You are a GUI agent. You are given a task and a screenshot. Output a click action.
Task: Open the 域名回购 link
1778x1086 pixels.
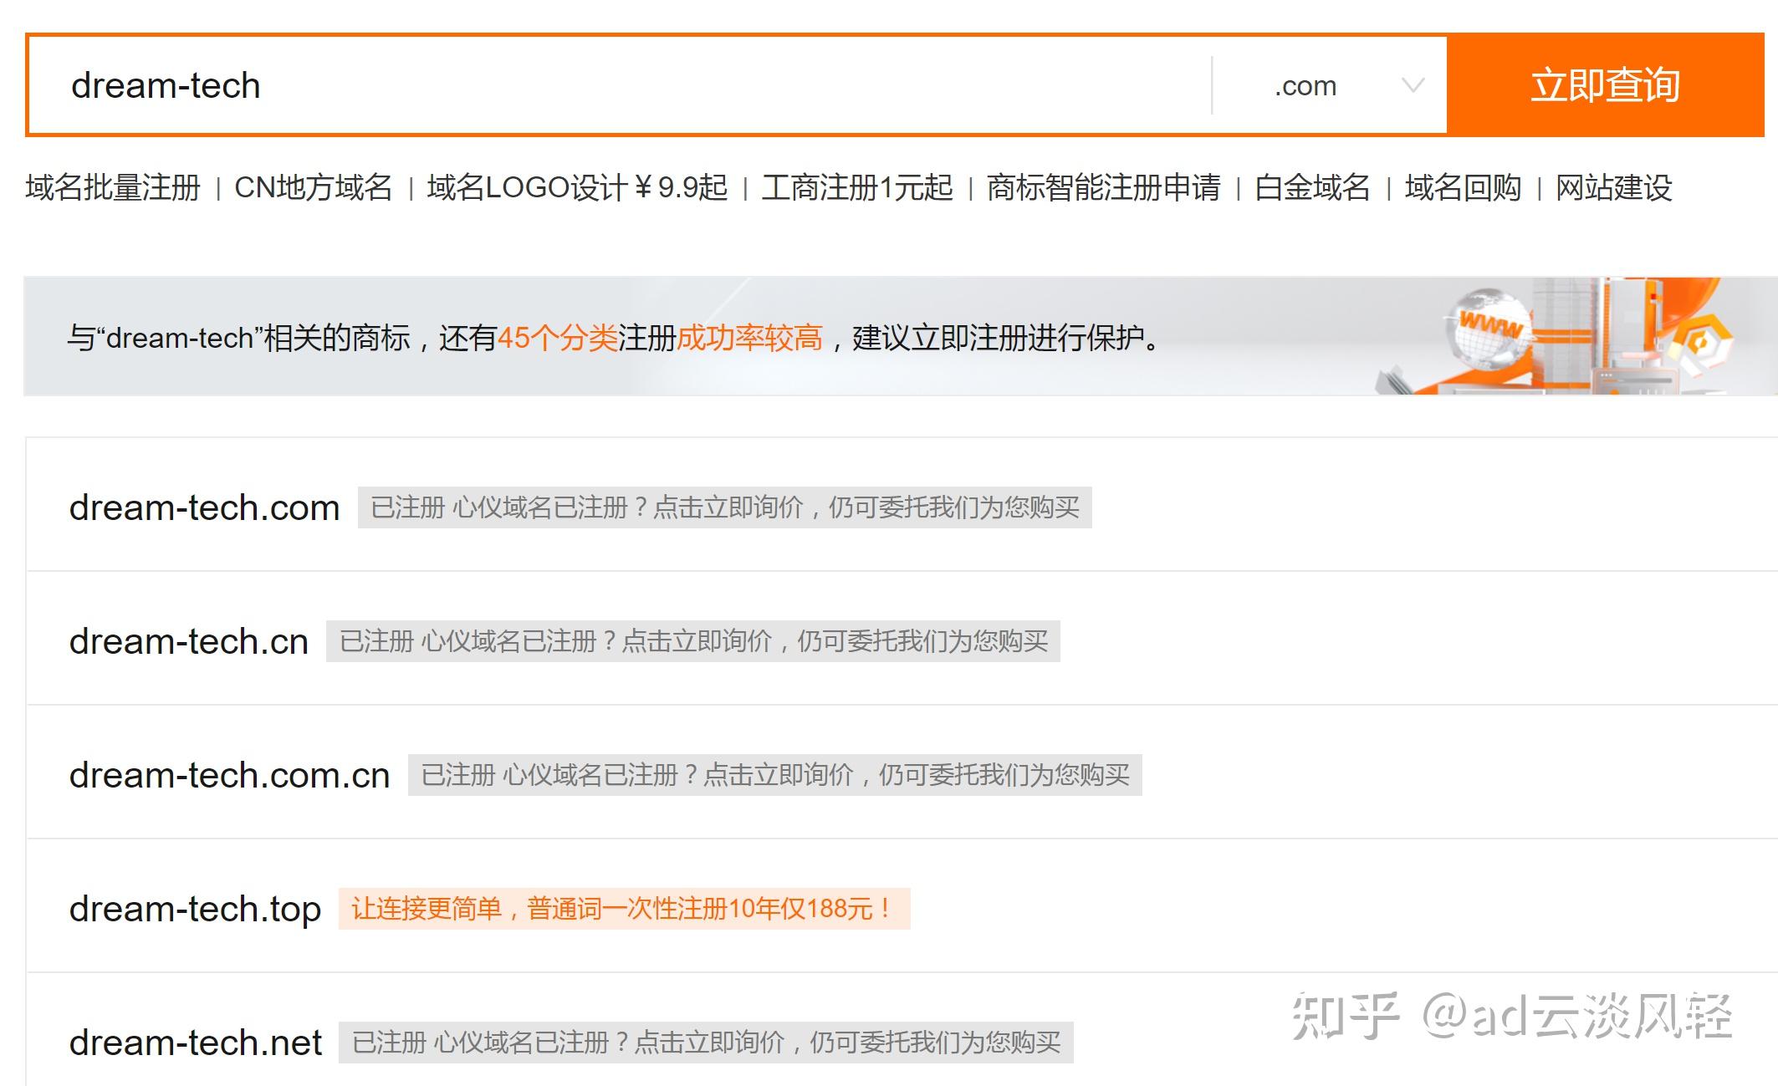pos(1463,187)
